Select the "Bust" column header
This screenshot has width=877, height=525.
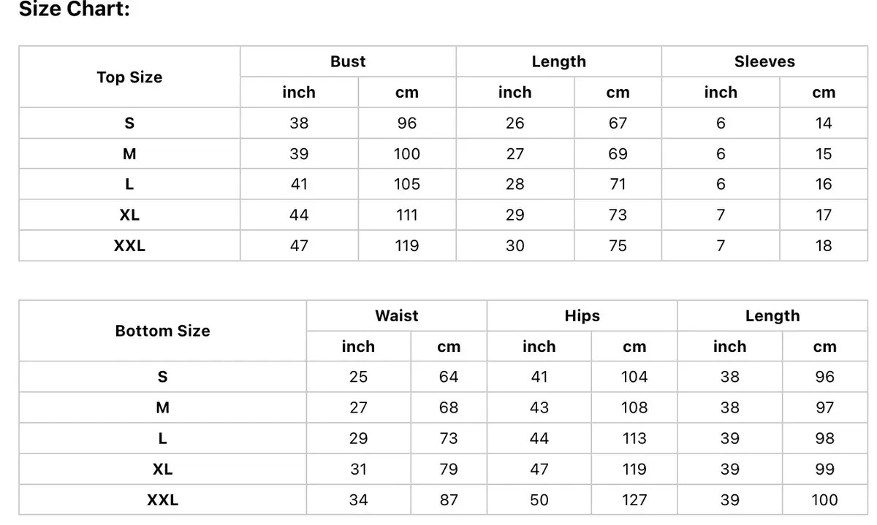[x=348, y=62]
